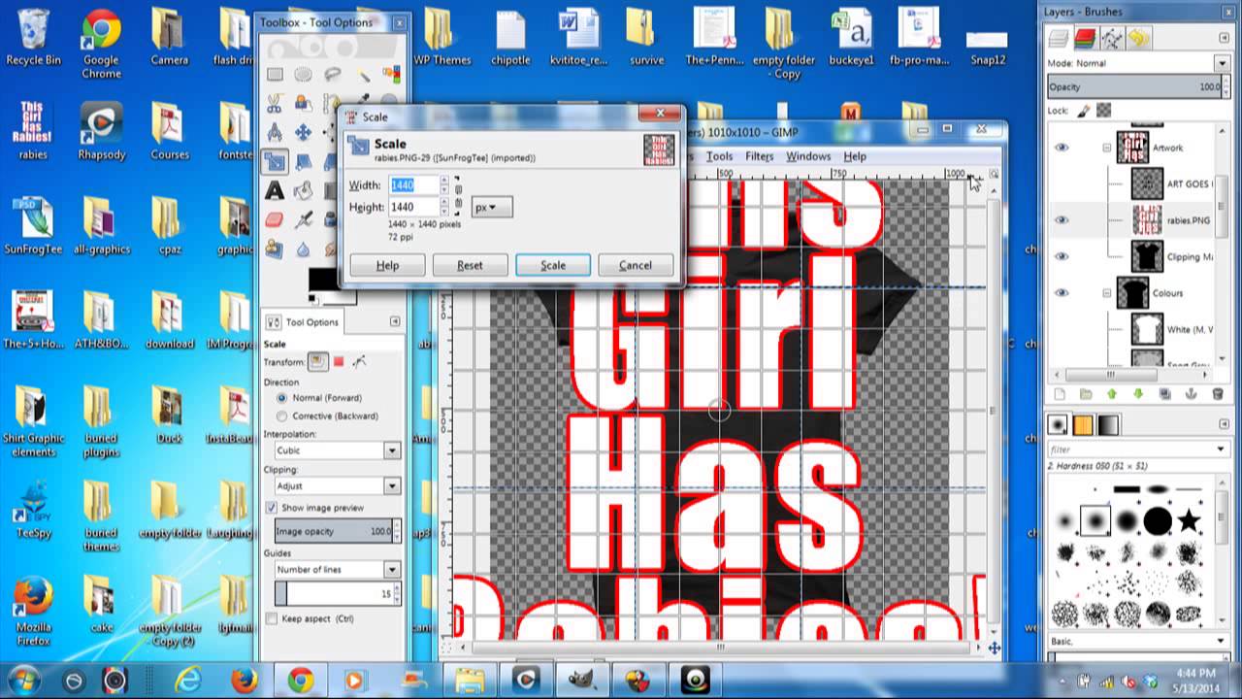Select the Ellipse Select tool
Viewport: 1242px width, 699px height.
coord(303,74)
